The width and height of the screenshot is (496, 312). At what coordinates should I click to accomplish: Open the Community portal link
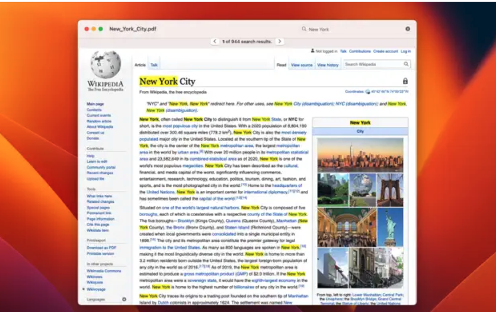coord(101,167)
